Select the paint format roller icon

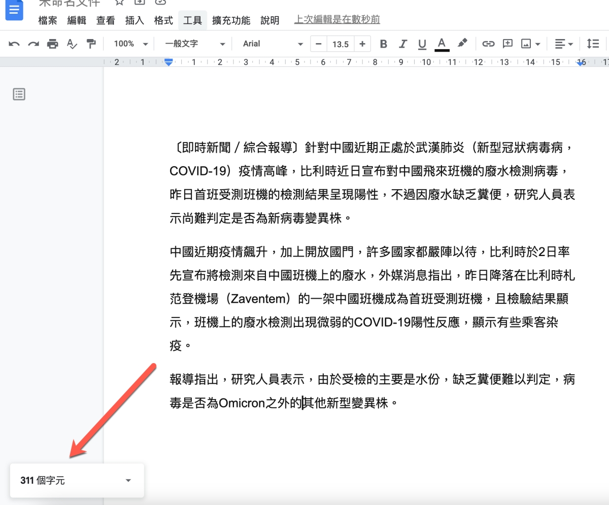pos(91,44)
